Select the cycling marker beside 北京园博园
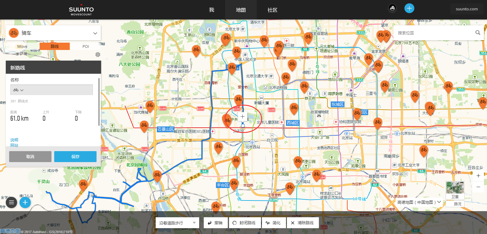The image size is (487, 234). pyautogui.click(x=157, y=176)
